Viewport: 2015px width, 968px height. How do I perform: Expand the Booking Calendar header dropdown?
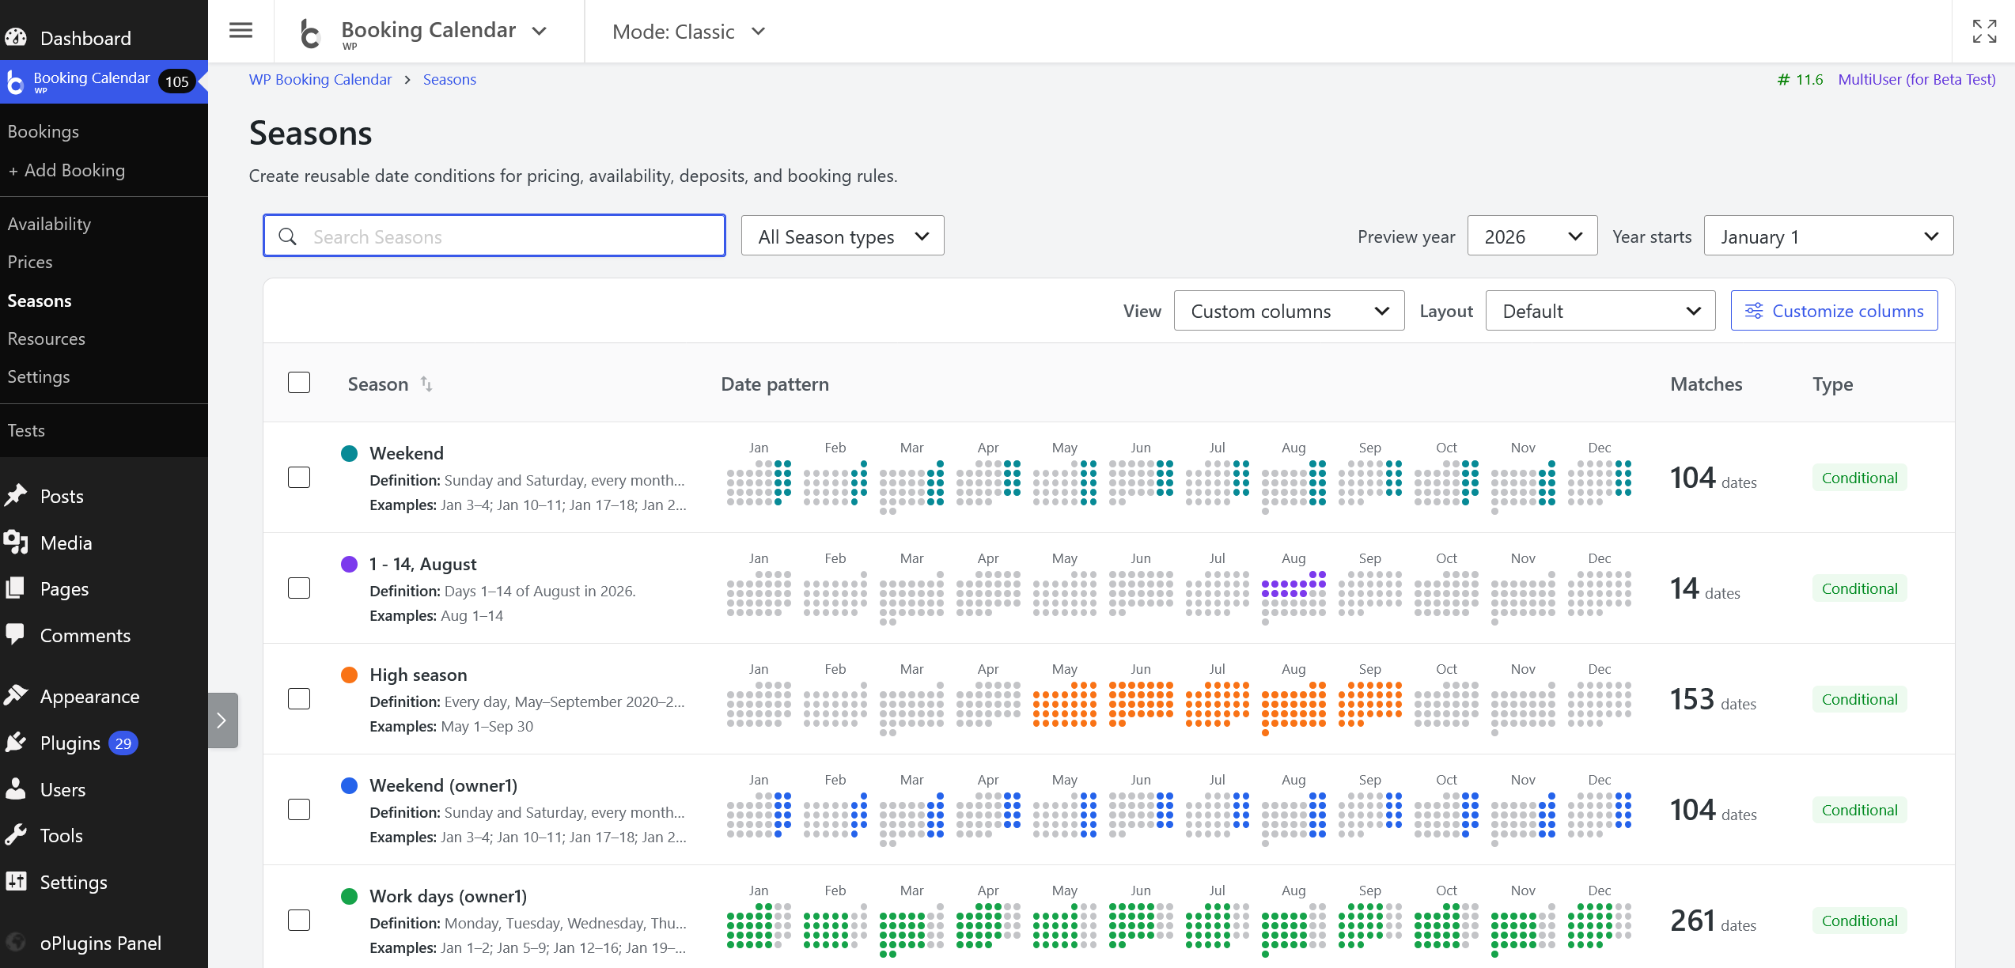pyautogui.click(x=540, y=32)
